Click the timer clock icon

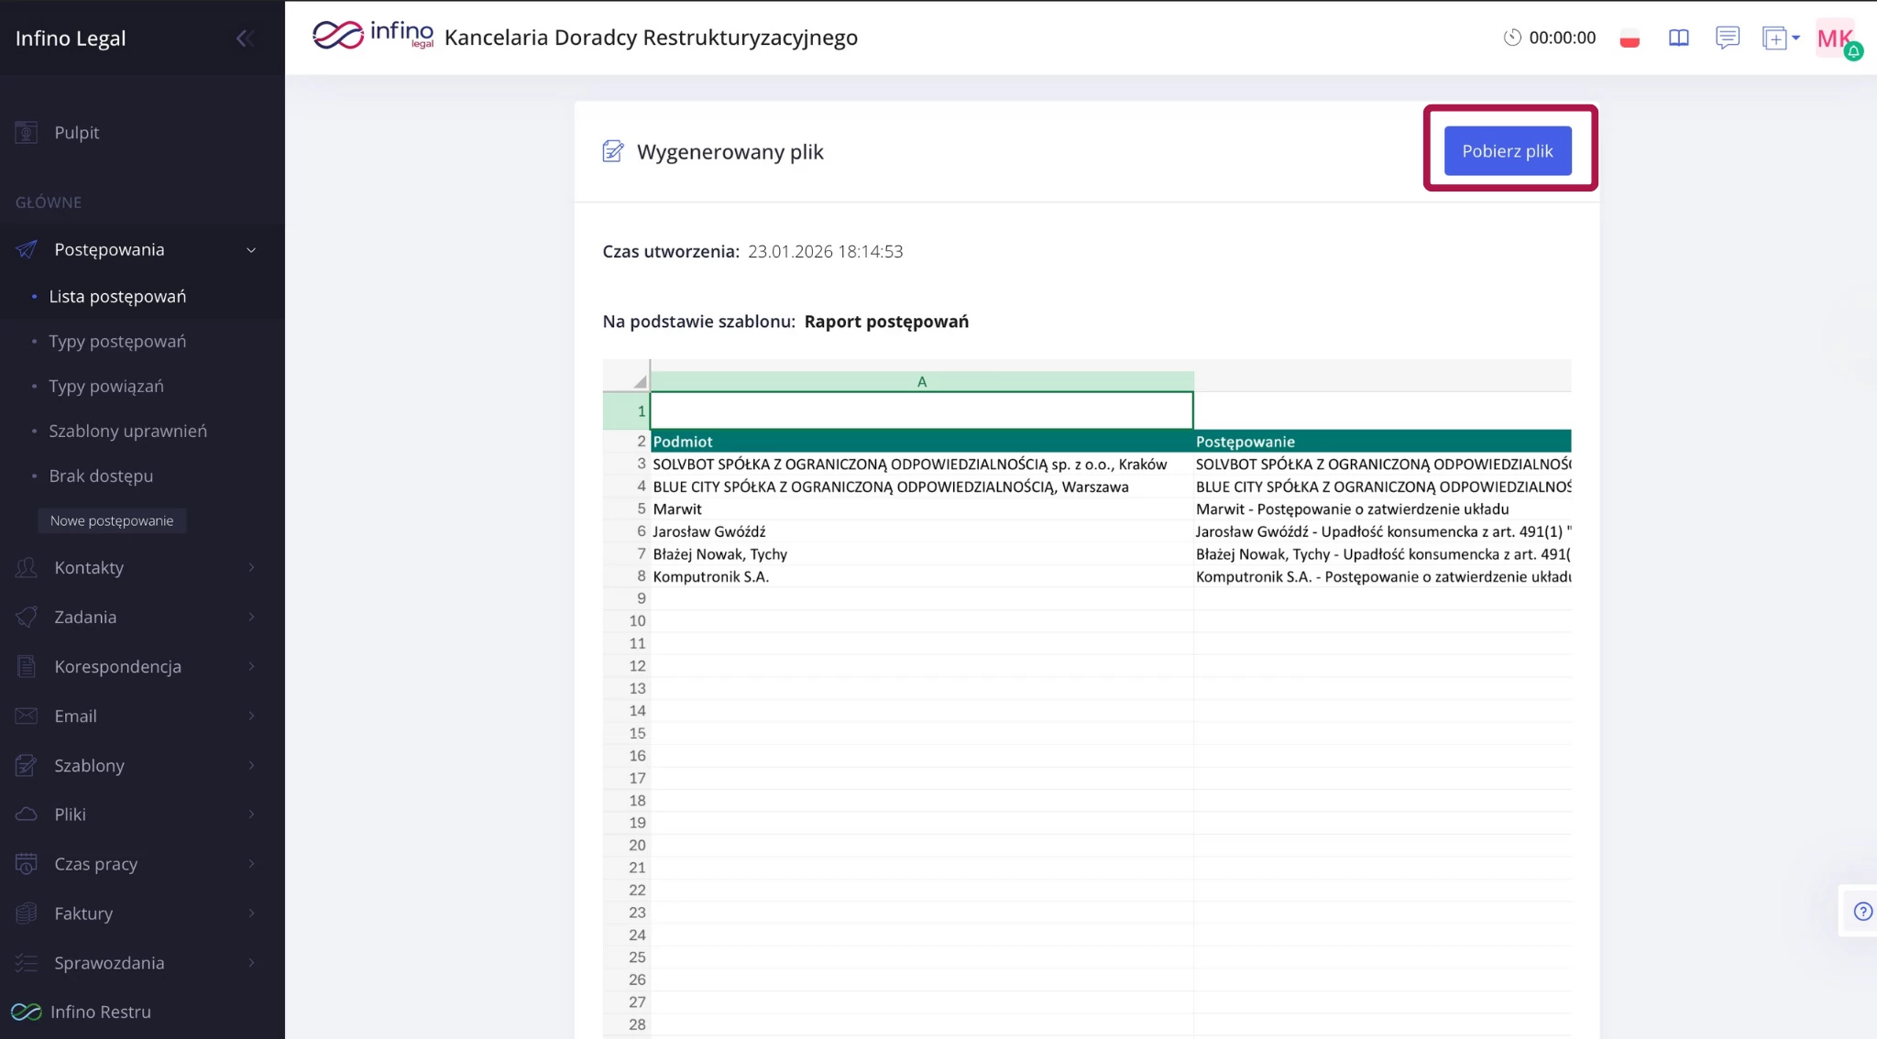1512,38
